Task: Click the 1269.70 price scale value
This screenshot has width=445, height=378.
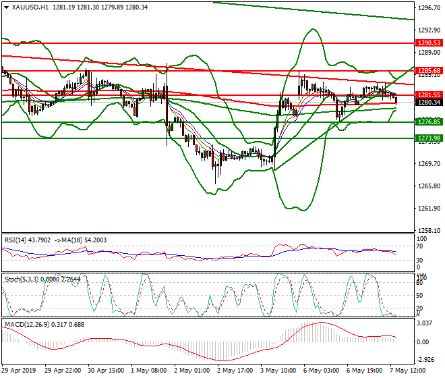Action: click(429, 164)
